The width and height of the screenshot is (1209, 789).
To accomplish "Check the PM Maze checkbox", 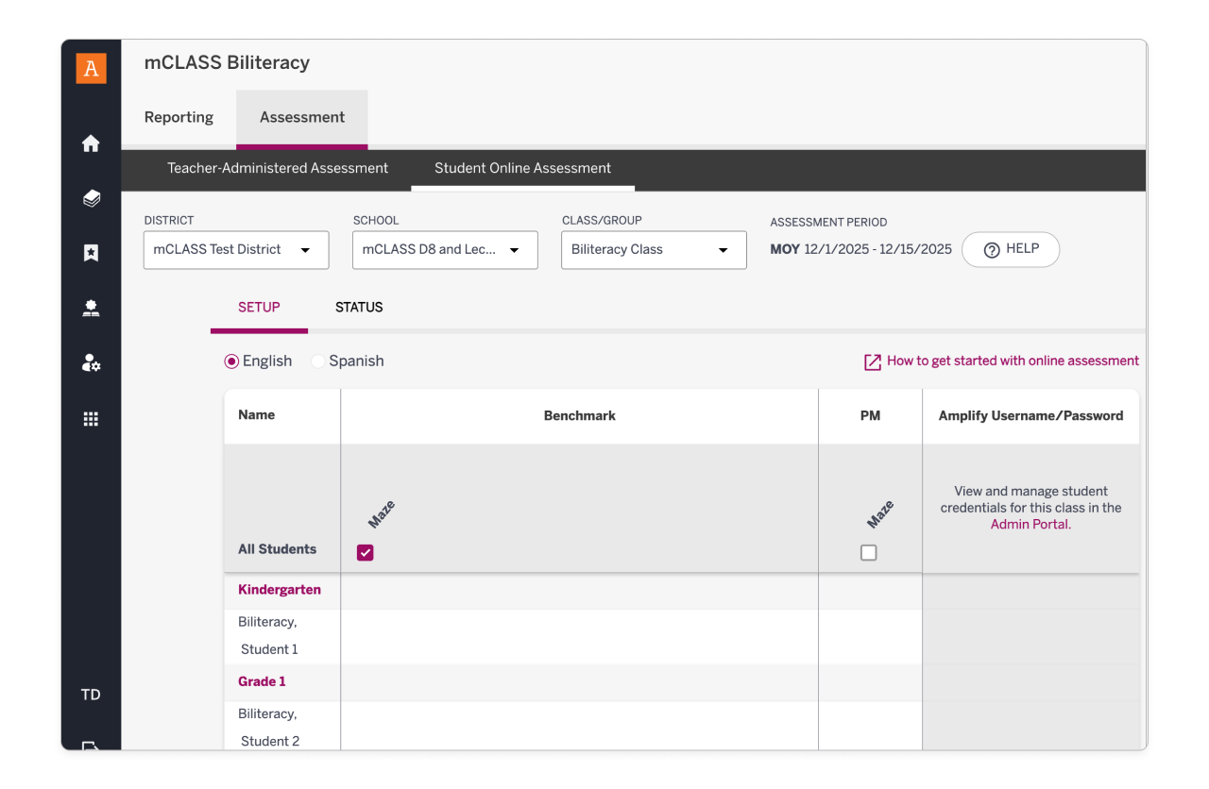I will click(868, 553).
